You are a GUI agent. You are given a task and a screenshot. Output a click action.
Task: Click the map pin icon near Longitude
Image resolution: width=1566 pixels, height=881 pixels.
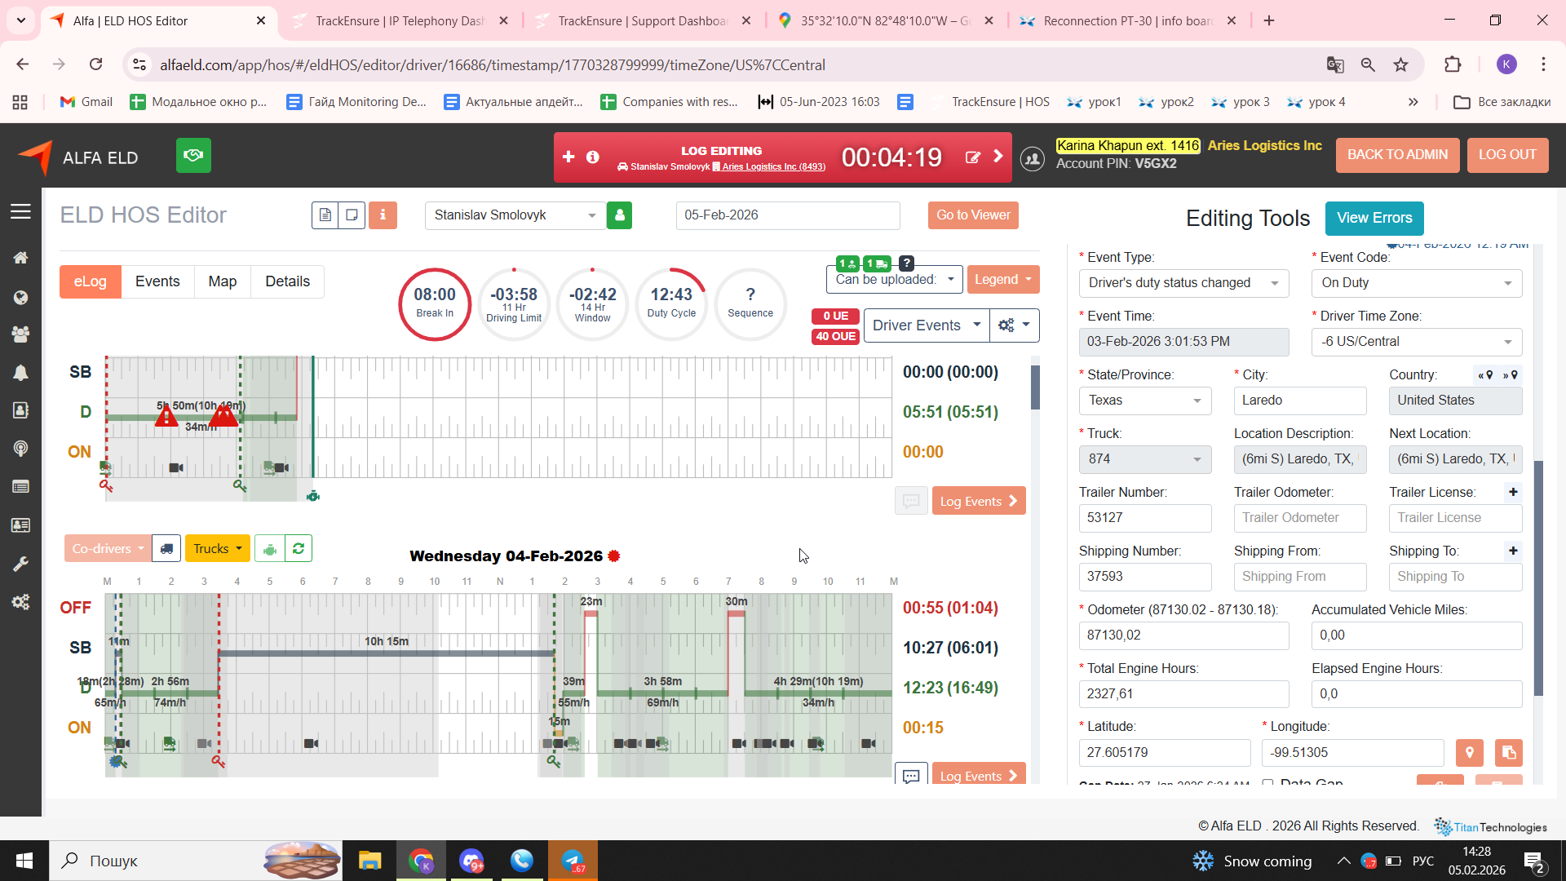click(1469, 752)
